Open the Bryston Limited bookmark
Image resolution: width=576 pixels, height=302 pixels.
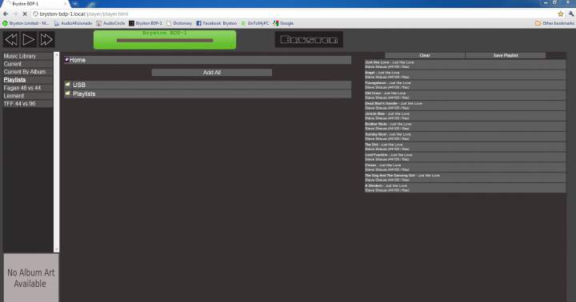(x=26, y=23)
